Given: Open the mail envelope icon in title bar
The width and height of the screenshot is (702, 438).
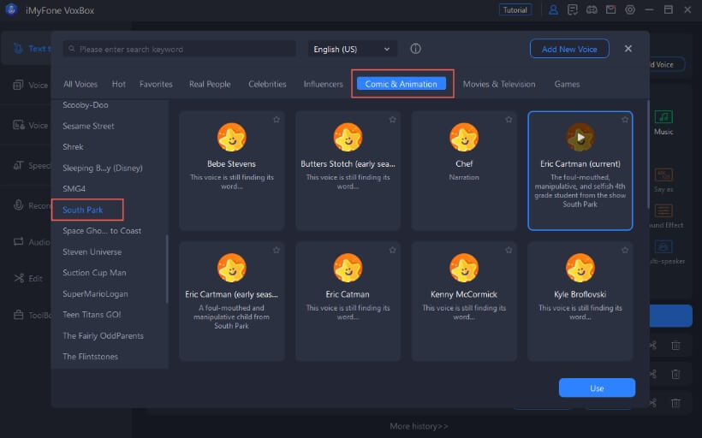Looking at the screenshot, I should [610, 10].
